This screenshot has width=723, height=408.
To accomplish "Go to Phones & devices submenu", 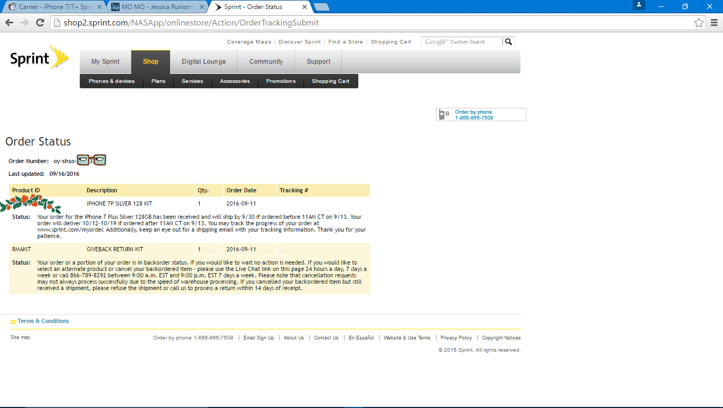I will (x=112, y=81).
